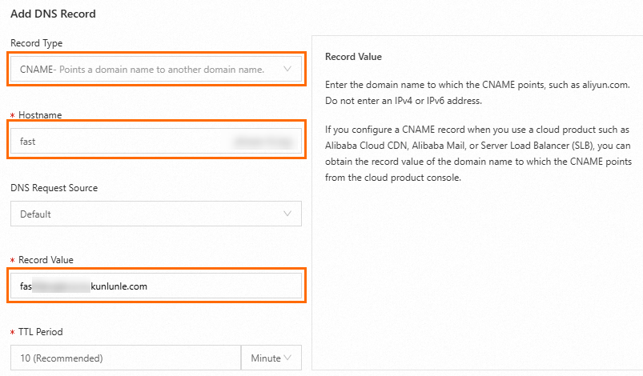Click the help sentence mentioning aliyun.com
643x376 pixels.
tap(477, 84)
